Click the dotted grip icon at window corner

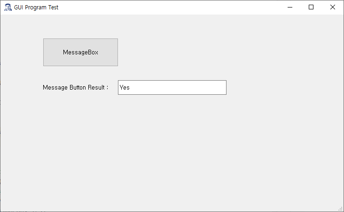tap(341, 209)
